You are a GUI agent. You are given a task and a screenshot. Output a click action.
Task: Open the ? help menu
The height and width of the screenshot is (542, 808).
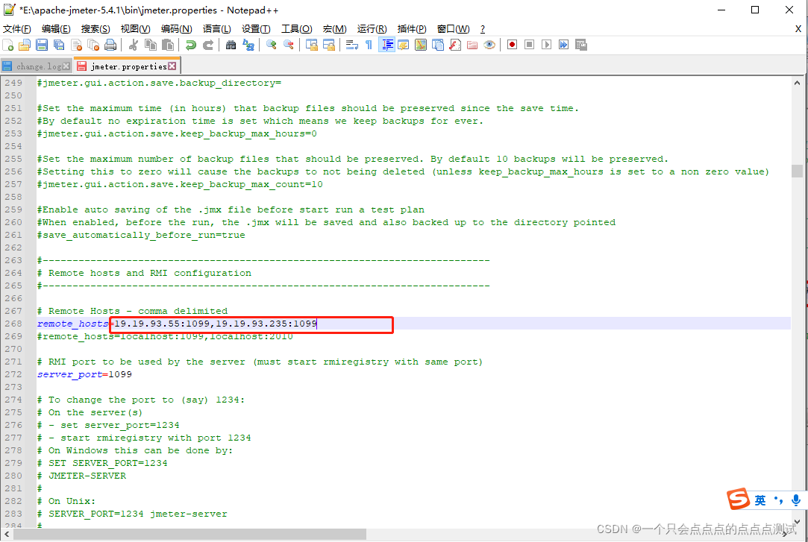point(482,29)
